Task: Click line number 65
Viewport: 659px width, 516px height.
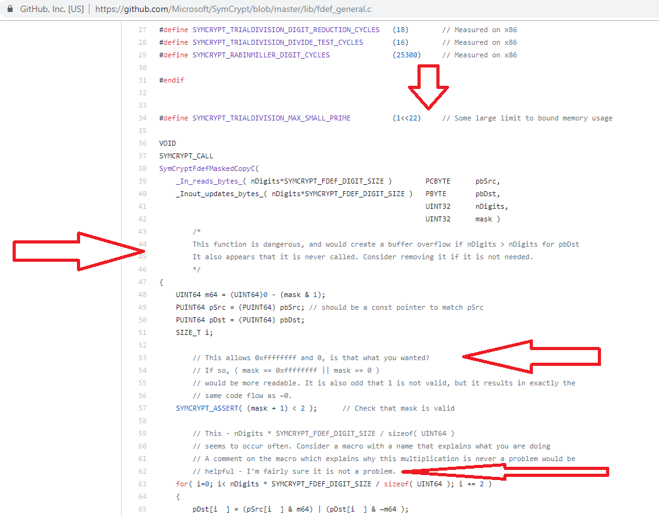Action: pos(141,509)
